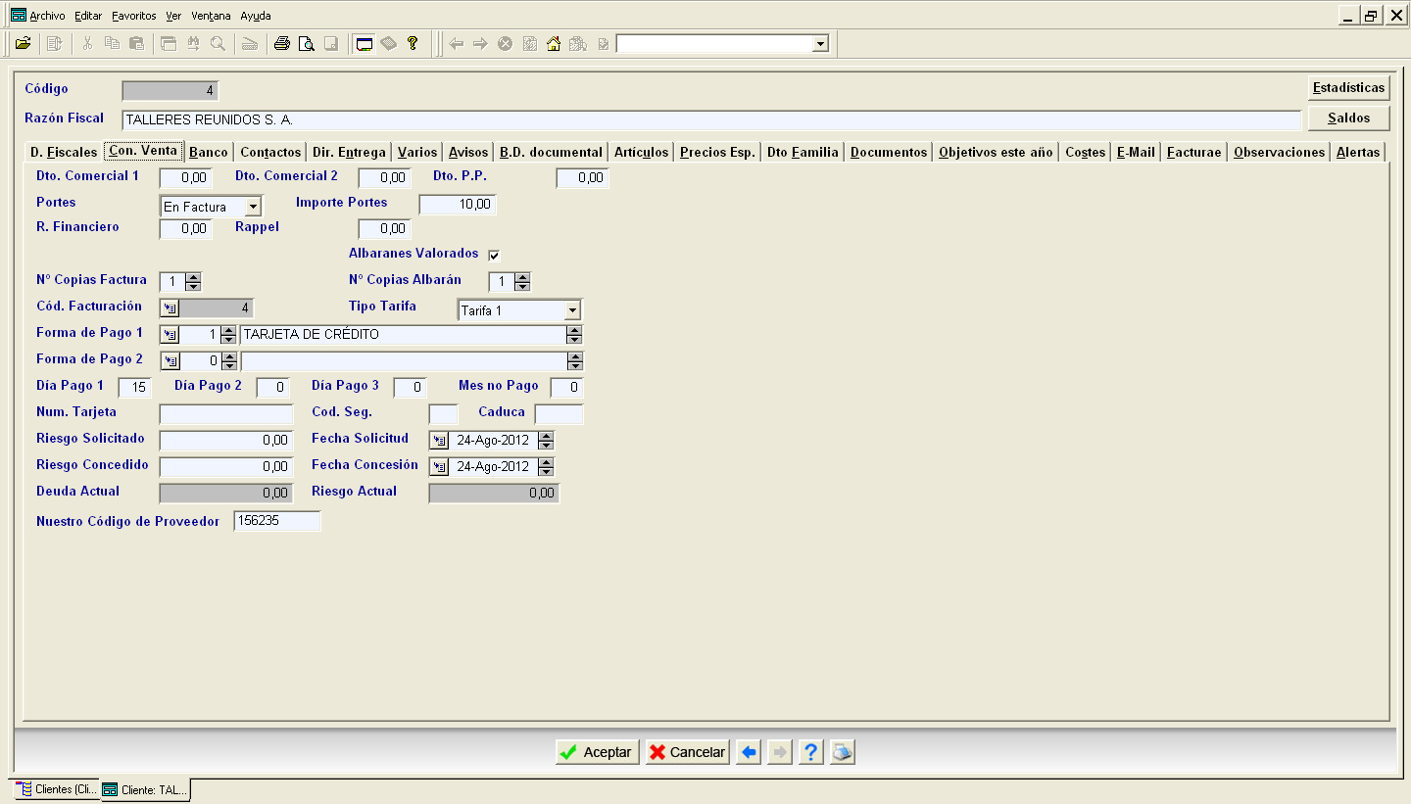
Task: Click the Aceptar button
Action: click(597, 752)
